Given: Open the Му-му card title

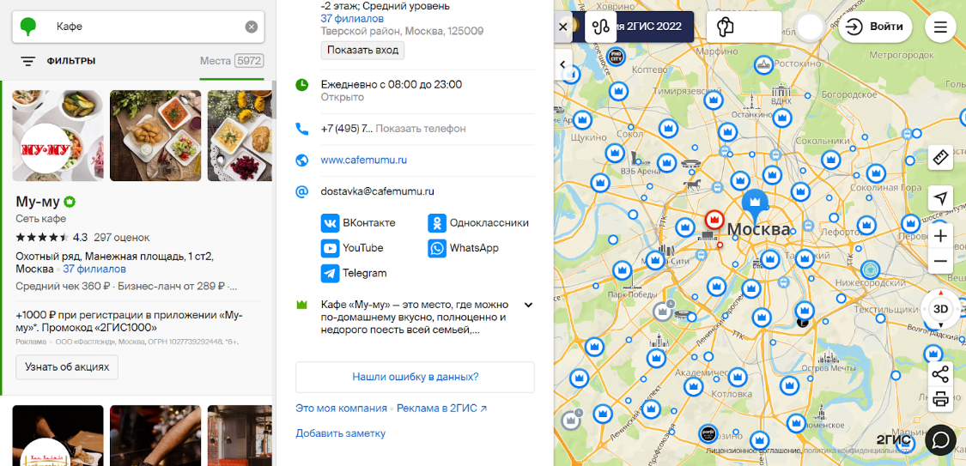Looking at the screenshot, I should pos(37,202).
